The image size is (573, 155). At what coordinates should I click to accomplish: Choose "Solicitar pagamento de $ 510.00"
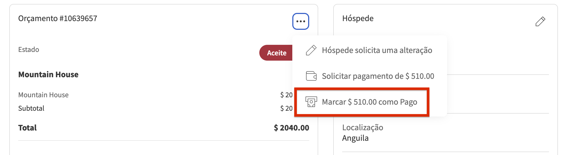pos(378,76)
